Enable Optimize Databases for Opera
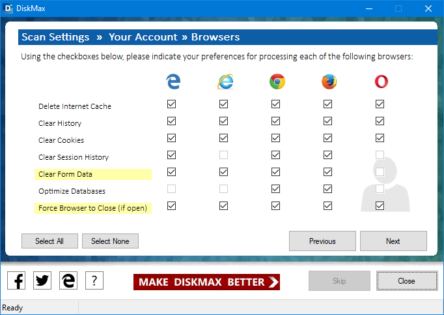This screenshot has height=315, width=444. (x=380, y=189)
